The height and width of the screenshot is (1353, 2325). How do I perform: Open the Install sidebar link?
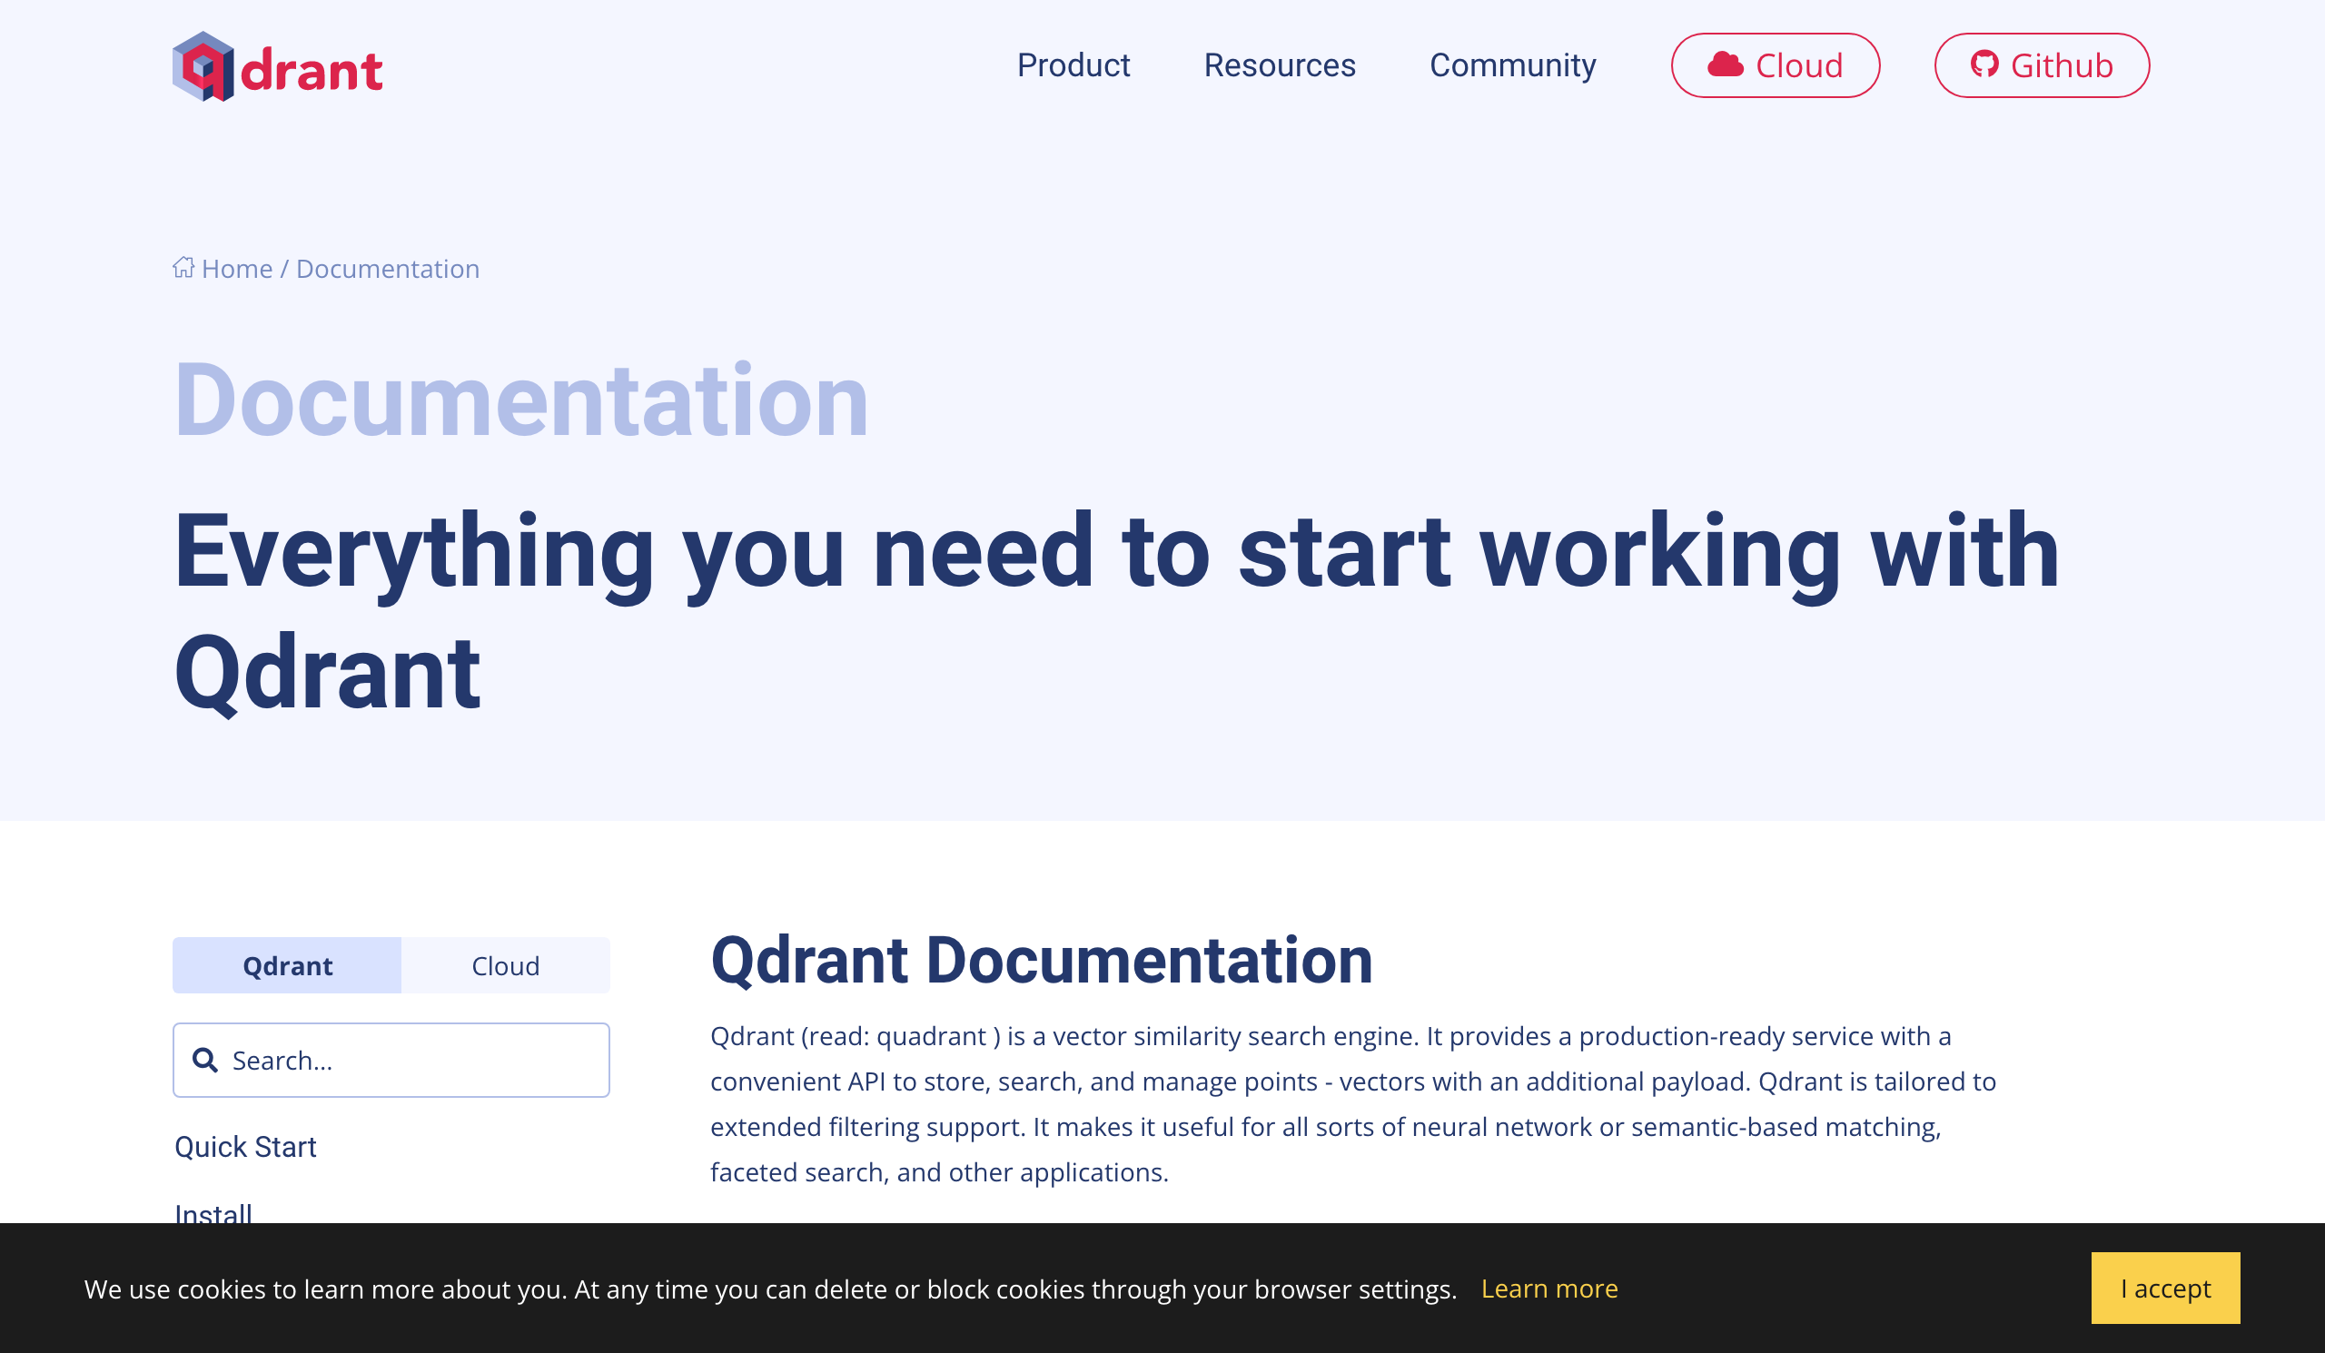point(213,1213)
